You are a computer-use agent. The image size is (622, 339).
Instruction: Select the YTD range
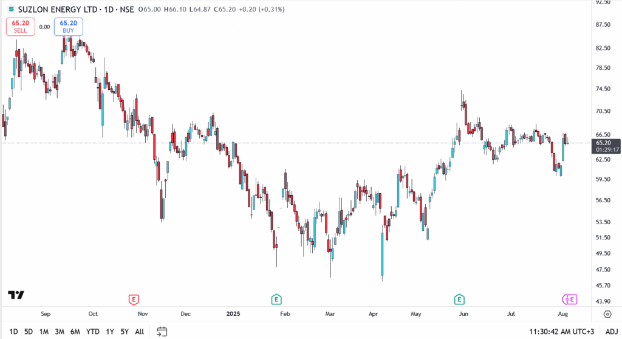[x=93, y=332]
